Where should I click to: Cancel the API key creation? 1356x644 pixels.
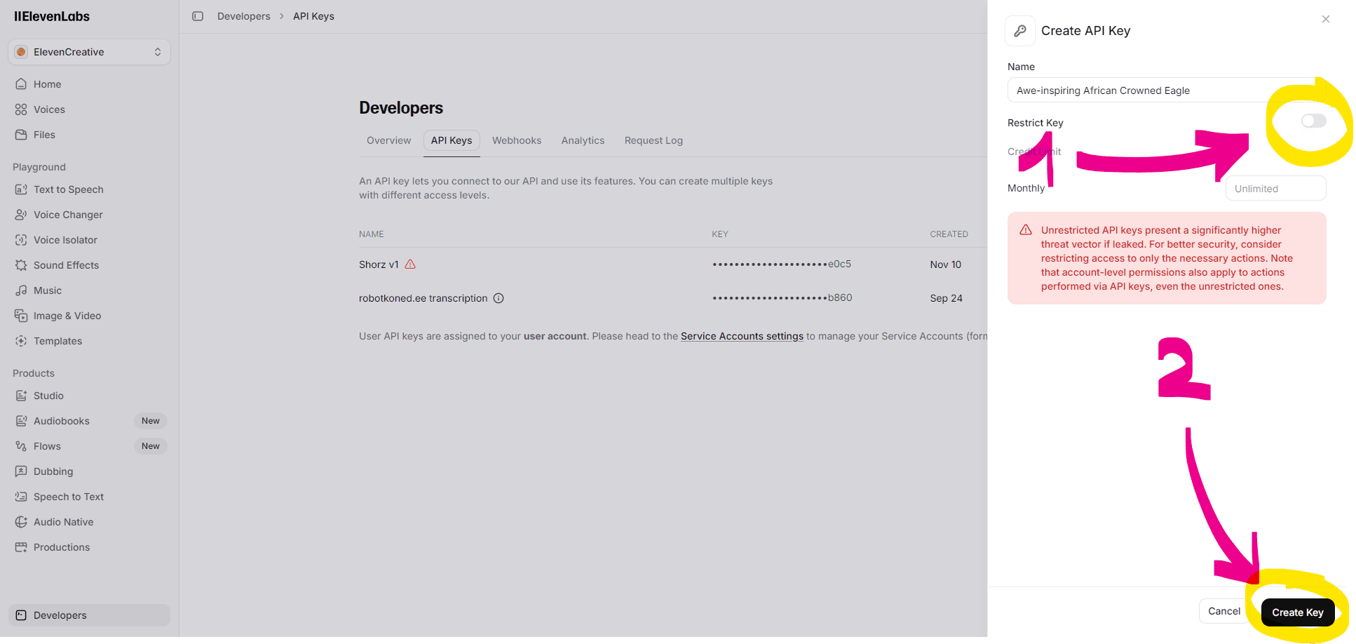coord(1224,611)
